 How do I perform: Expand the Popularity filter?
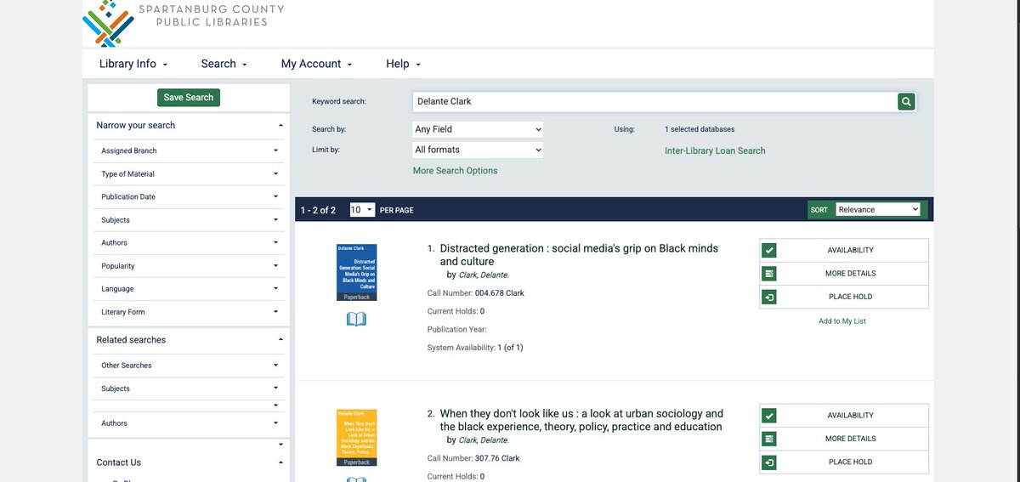point(189,265)
